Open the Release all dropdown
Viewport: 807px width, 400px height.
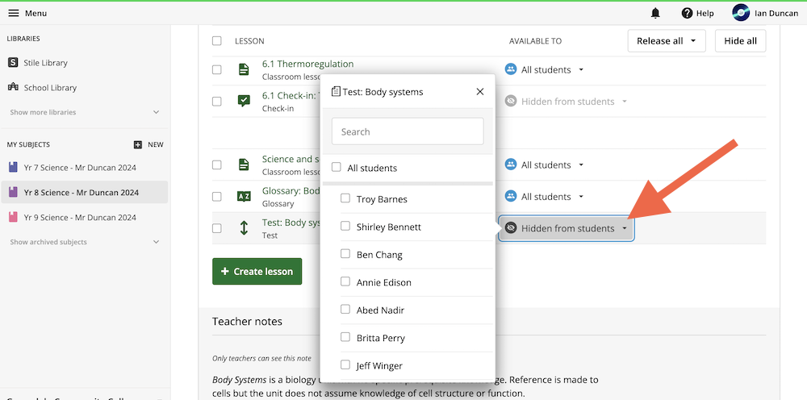(666, 41)
